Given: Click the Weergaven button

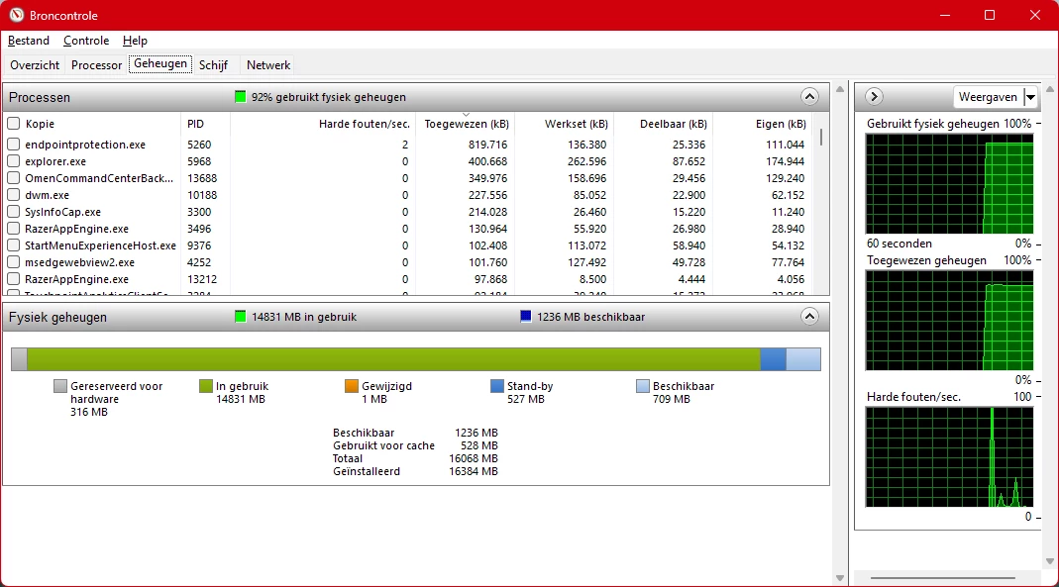Looking at the screenshot, I should point(988,97).
